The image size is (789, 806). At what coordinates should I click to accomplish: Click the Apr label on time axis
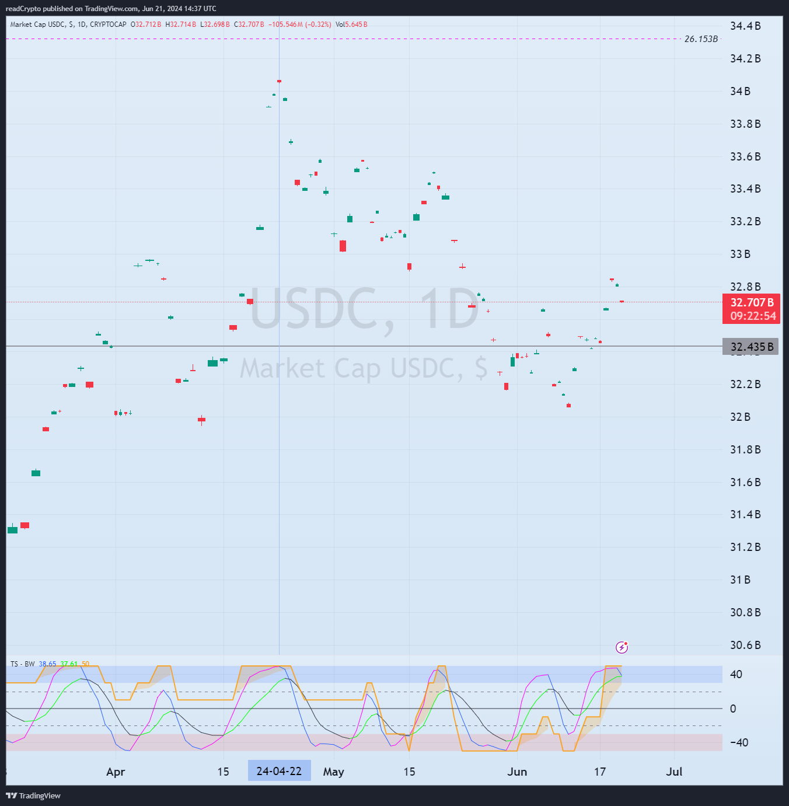[x=116, y=772]
